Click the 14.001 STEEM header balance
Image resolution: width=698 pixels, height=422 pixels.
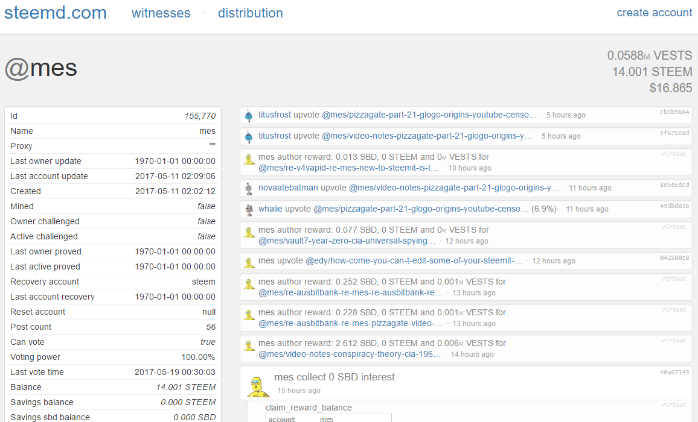(x=652, y=72)
